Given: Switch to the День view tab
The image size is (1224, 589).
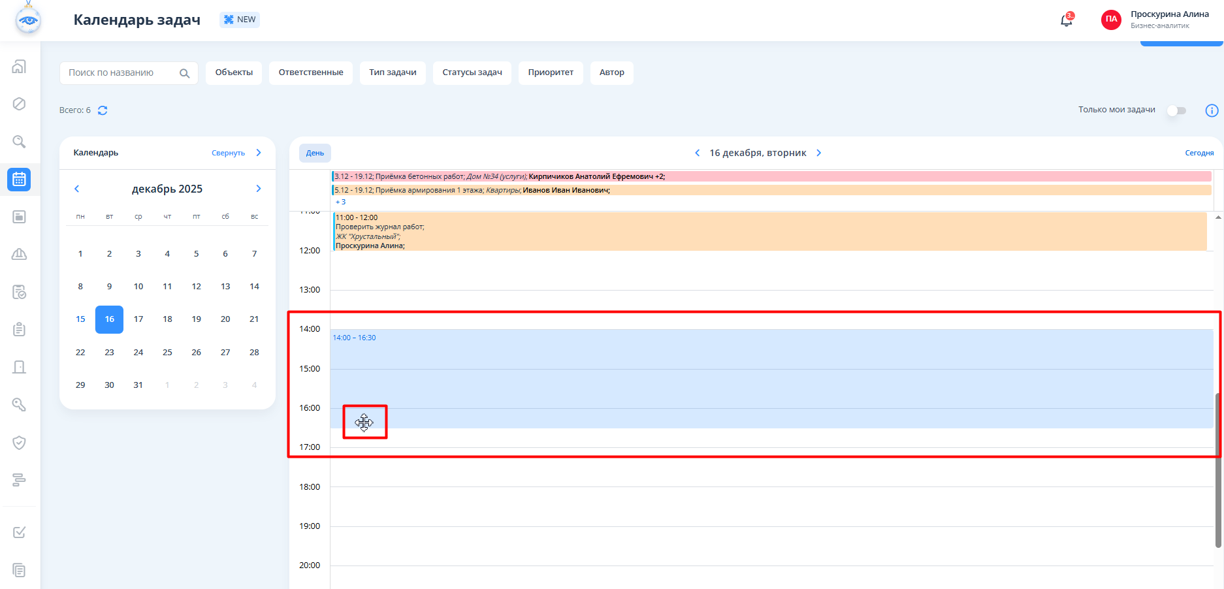Looking at the screenshot, I should point(315,153).
